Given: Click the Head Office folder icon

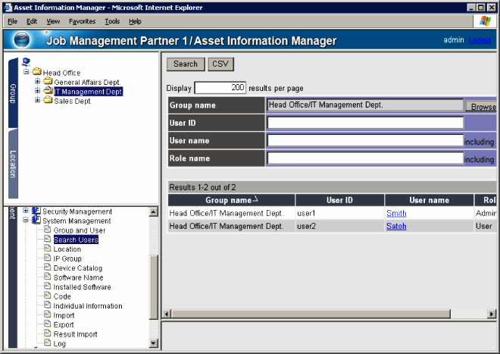Looking at the screenshot, I should click(x=36, y=73).
